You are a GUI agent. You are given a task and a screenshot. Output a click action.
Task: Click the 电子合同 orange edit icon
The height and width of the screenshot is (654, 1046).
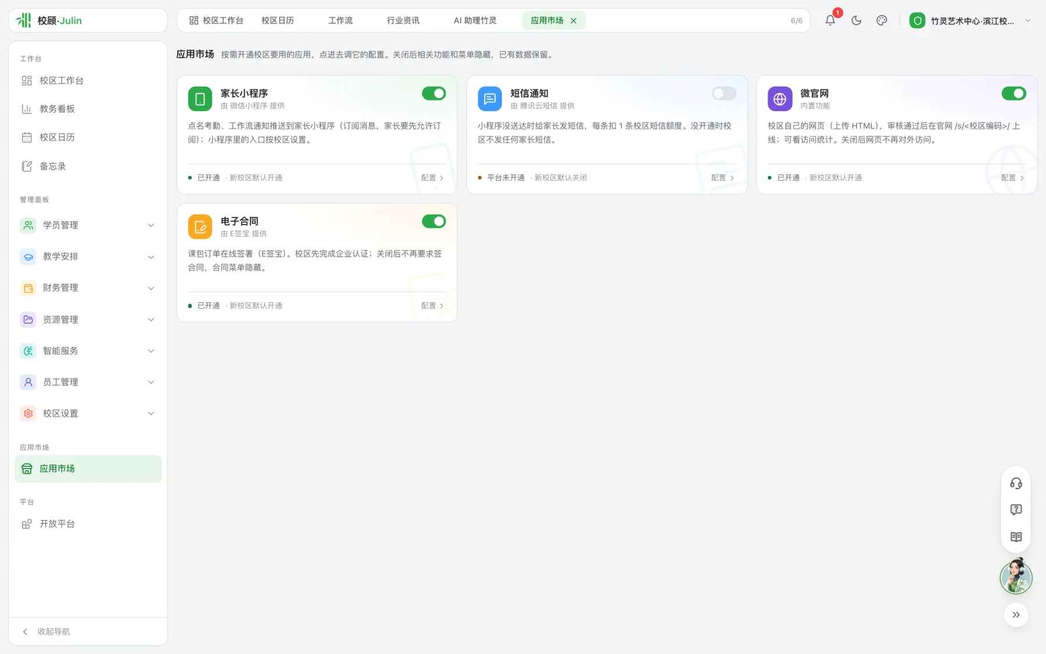click(x=200, y=227)
